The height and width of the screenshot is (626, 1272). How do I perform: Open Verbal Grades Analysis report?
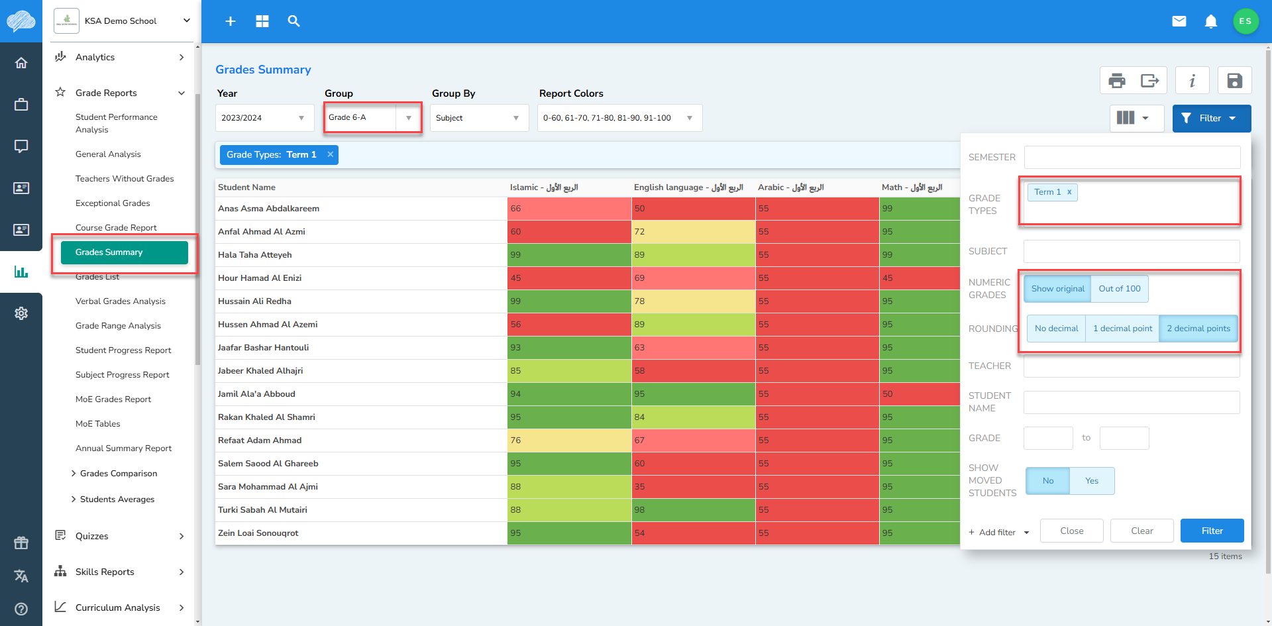(x=121, y=301)
